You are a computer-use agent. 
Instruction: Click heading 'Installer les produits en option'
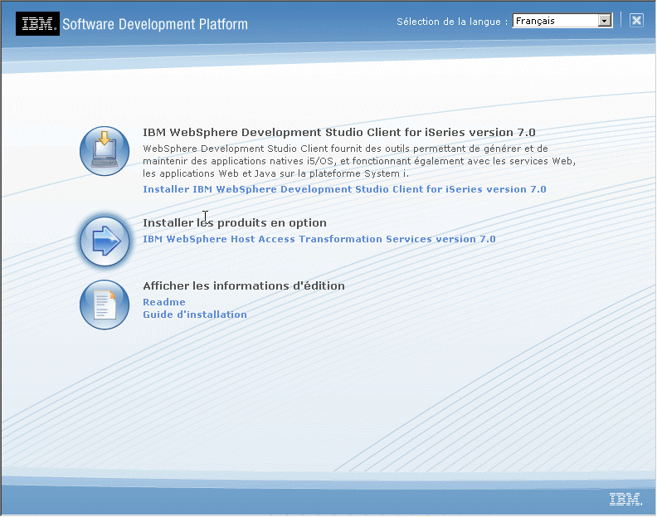coord(235,222)
